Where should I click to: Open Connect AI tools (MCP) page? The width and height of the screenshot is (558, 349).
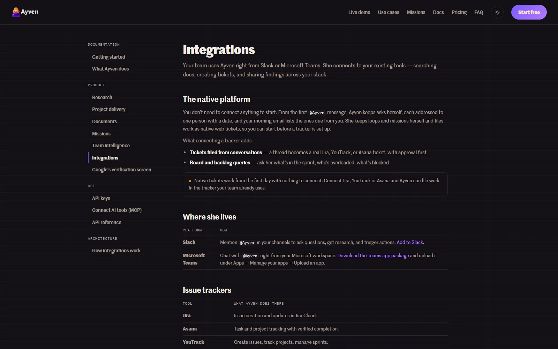pos(117,210)
